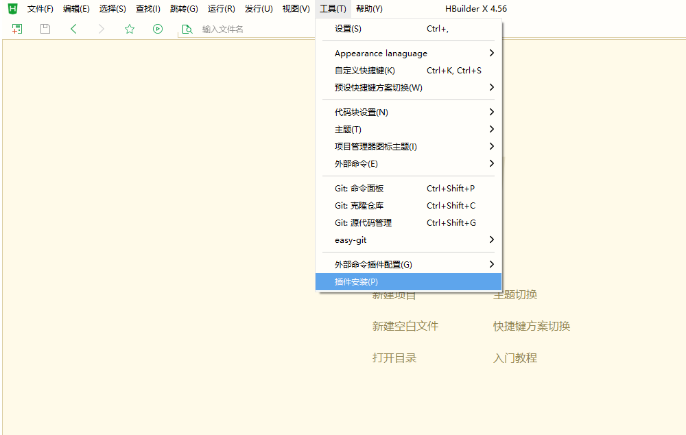Expand 外部命令插件配置(G) submenu

pos(409,265)
